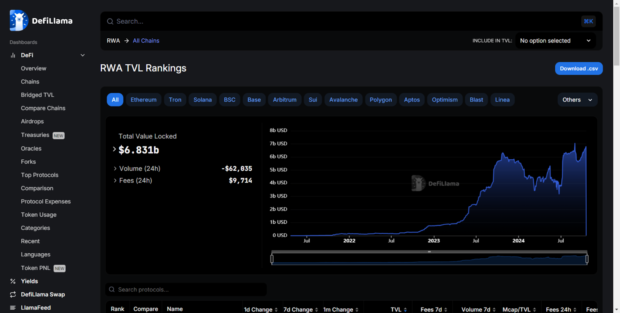
Task: Collapse the DeFi sidebar section chevron
Action: [x=83, y=55]
